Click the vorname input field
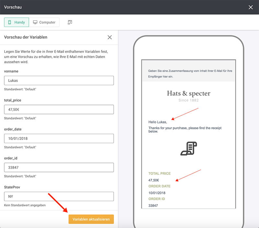Image resolution: width=259 pixels, height=228 pixels. tap(59, 80)
